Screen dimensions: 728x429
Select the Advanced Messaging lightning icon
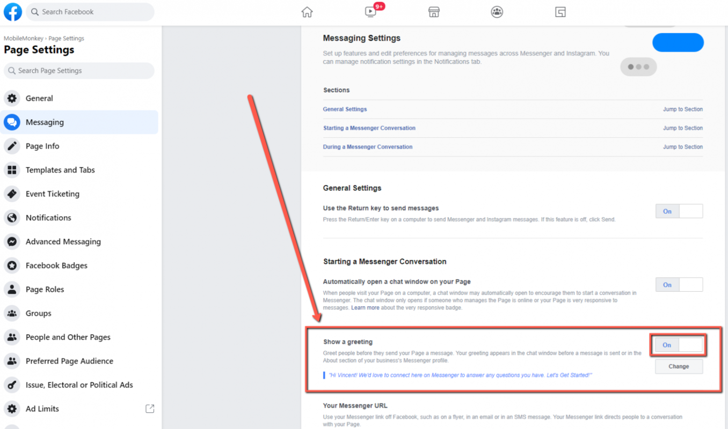click(12, 241)
